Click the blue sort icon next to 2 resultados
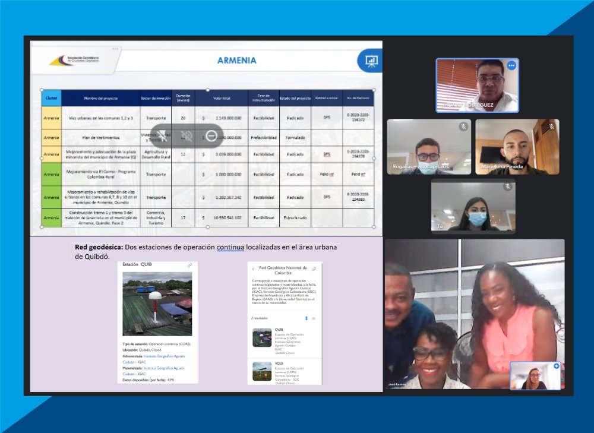 (x=306, y=318)
